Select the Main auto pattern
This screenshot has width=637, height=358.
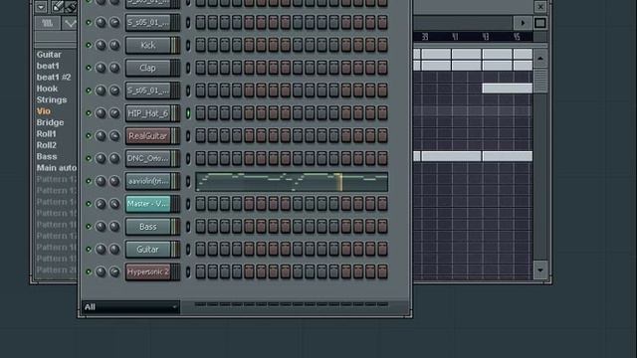click(56, 168)
